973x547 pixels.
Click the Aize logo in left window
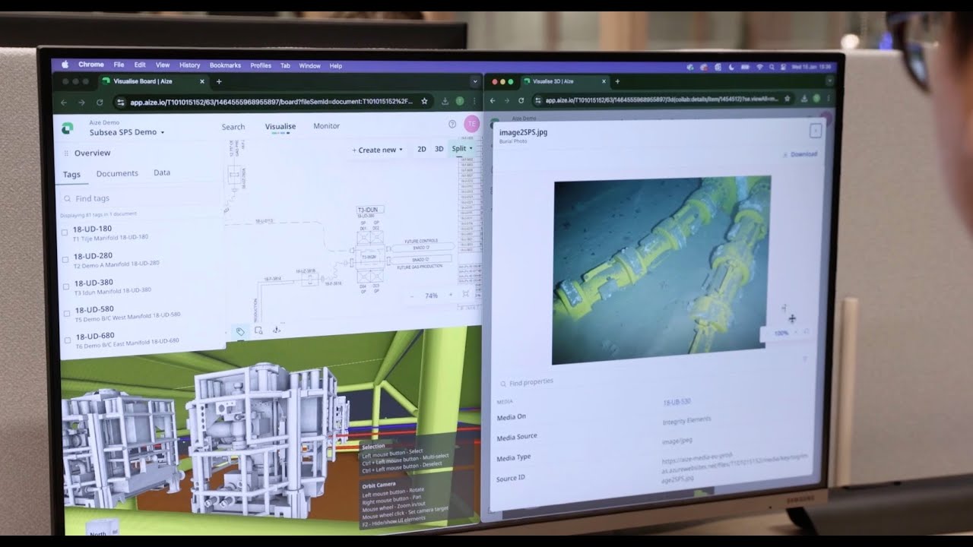point(68,128)
